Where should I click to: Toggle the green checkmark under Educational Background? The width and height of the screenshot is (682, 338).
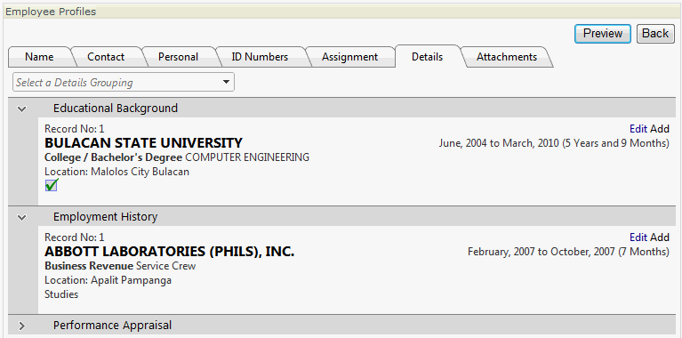[x=52, y=185]
